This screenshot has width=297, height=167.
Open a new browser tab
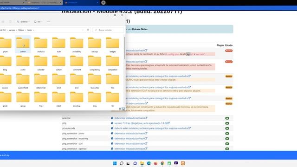(103, 3)
